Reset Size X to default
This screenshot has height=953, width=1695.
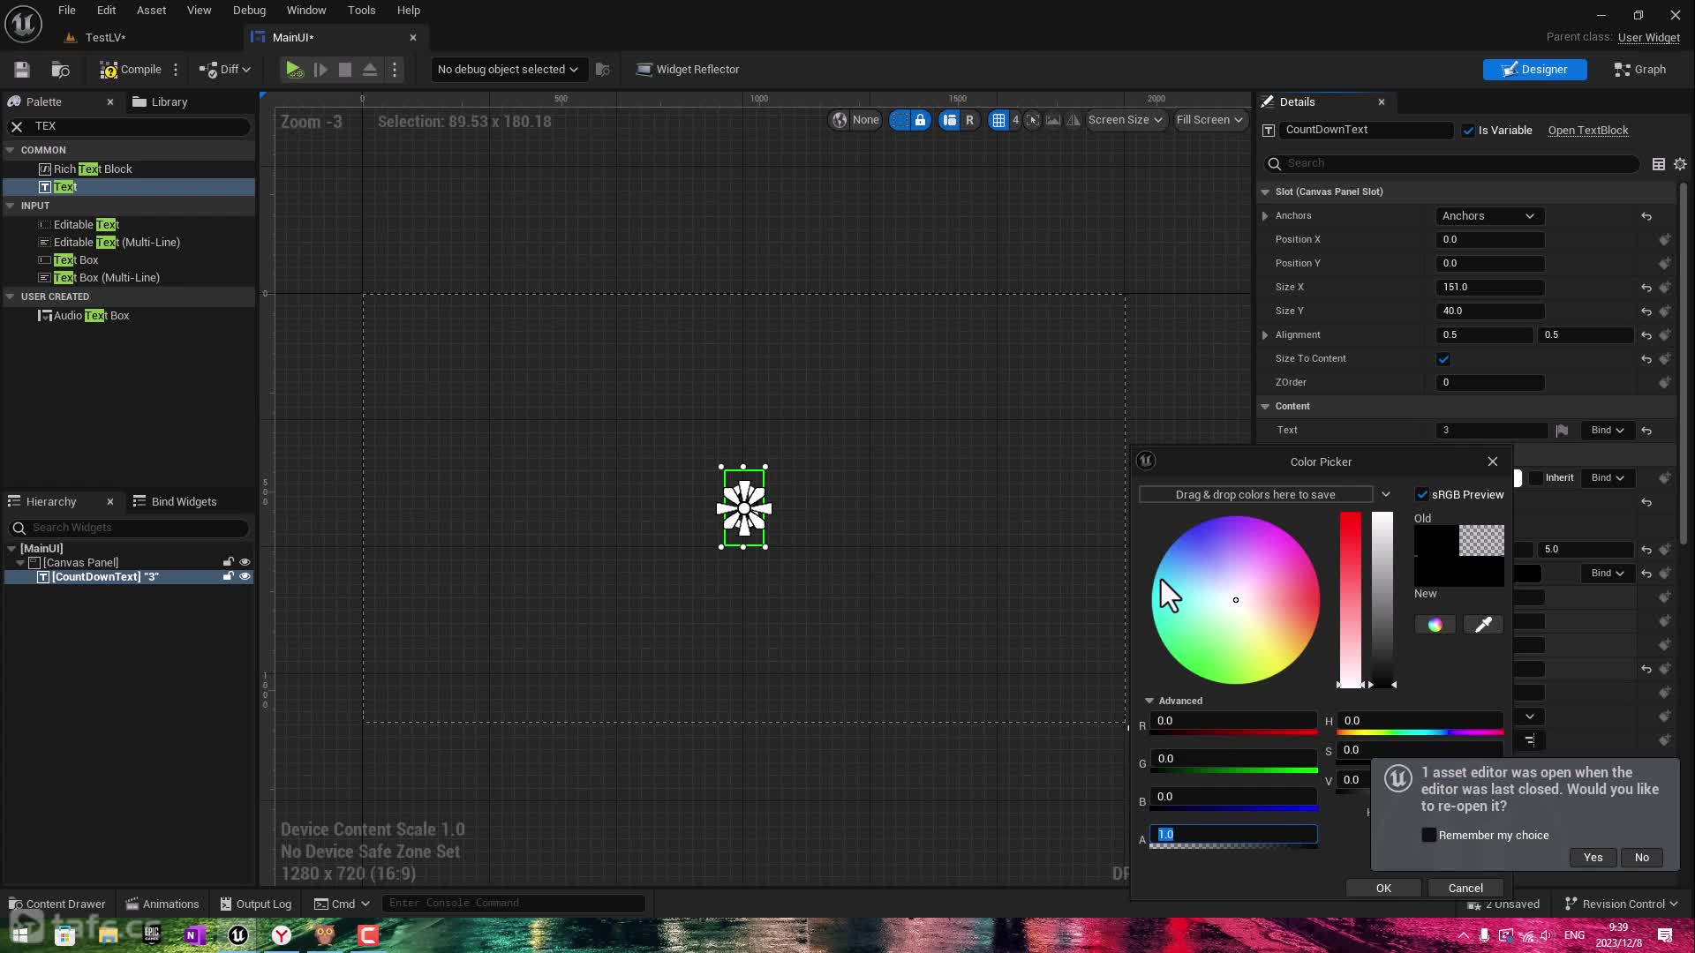click(x=1646, y=288)
